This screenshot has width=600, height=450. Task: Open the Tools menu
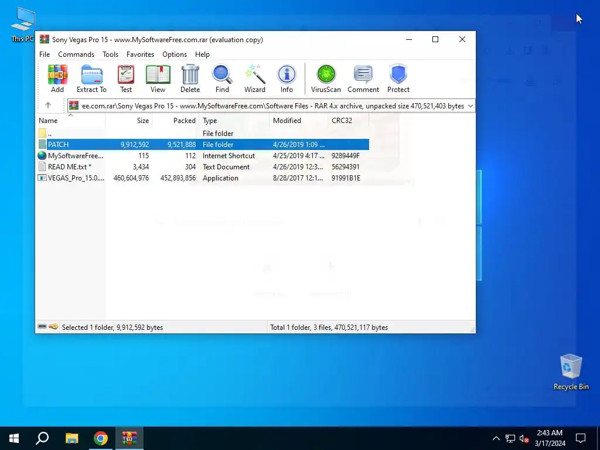(110, 54)
